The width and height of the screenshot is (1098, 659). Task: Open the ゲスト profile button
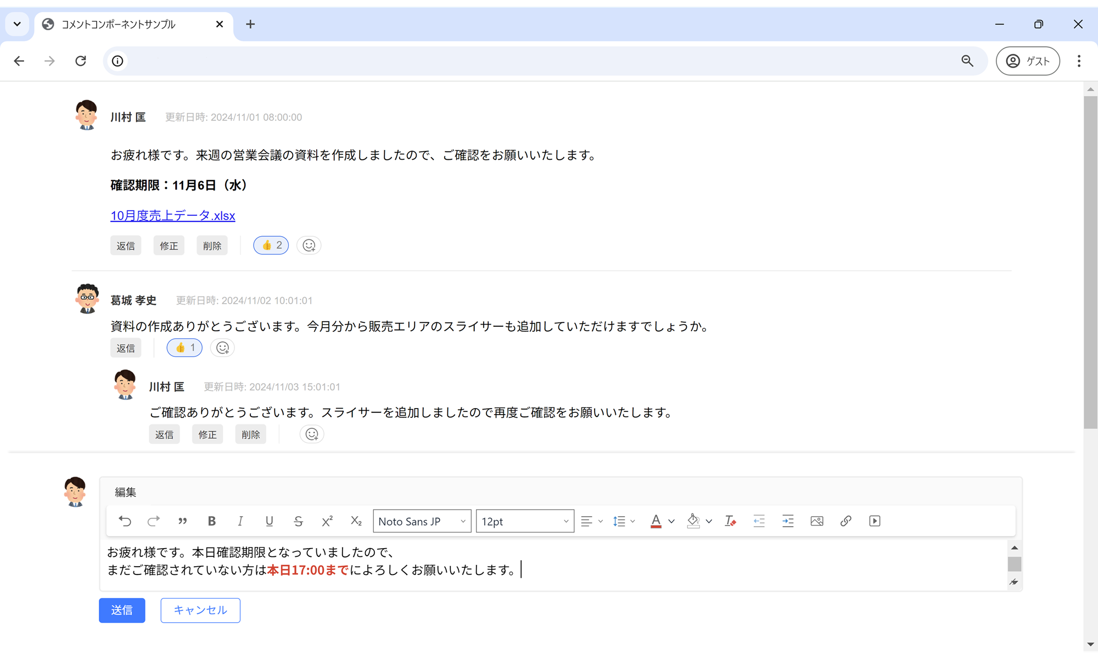[1028, 61]
